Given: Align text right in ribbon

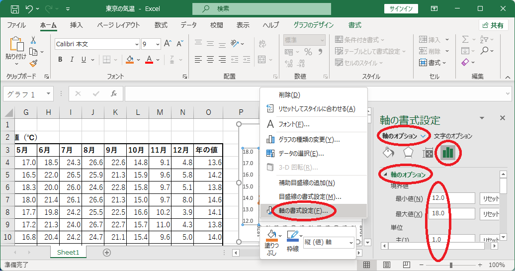Looking at the screenshot, I should point(222,60).
